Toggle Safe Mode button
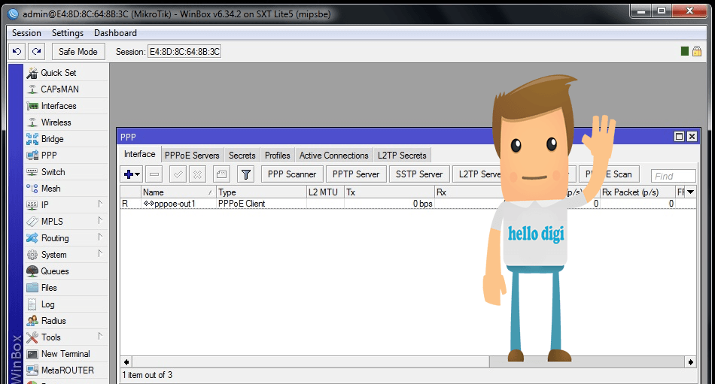Image resolution: width=715 pixels, height=384 pixels. 78,51
